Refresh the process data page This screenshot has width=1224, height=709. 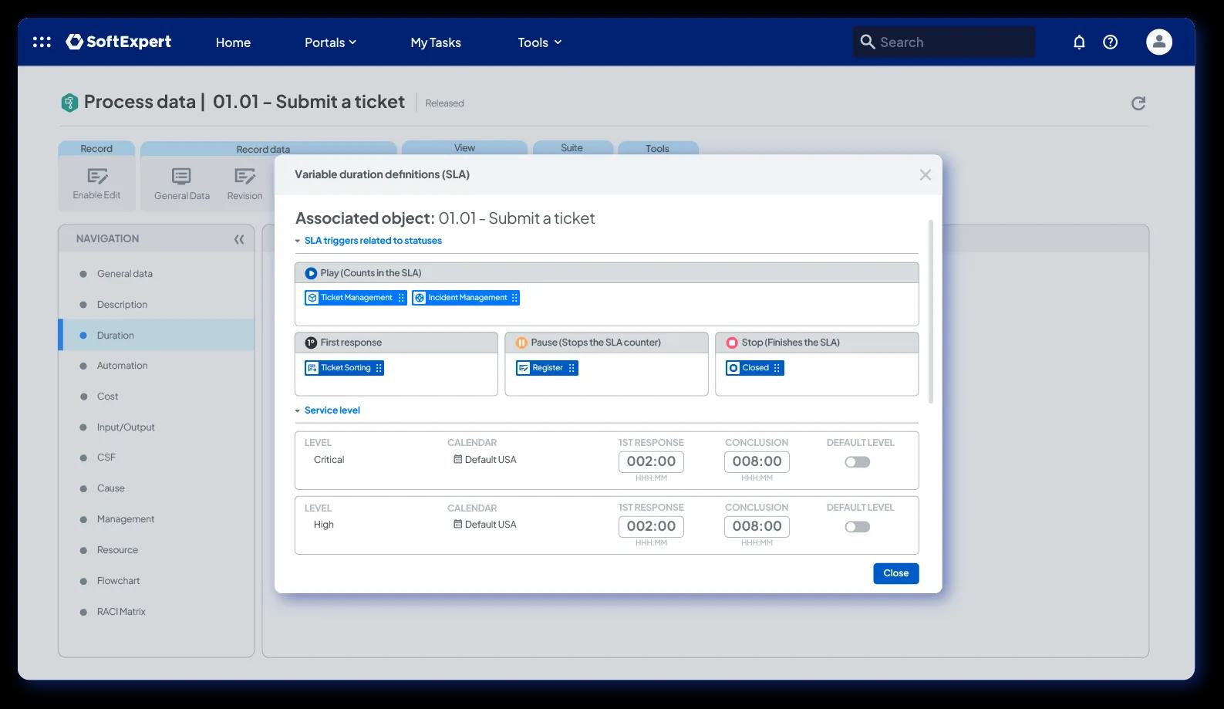tap(1138, 103)
